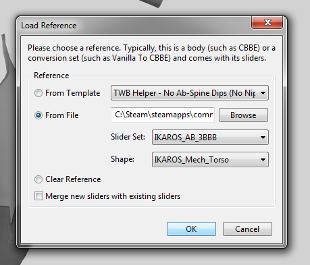Confirm the dialog with OK

(x=191, y=229)
